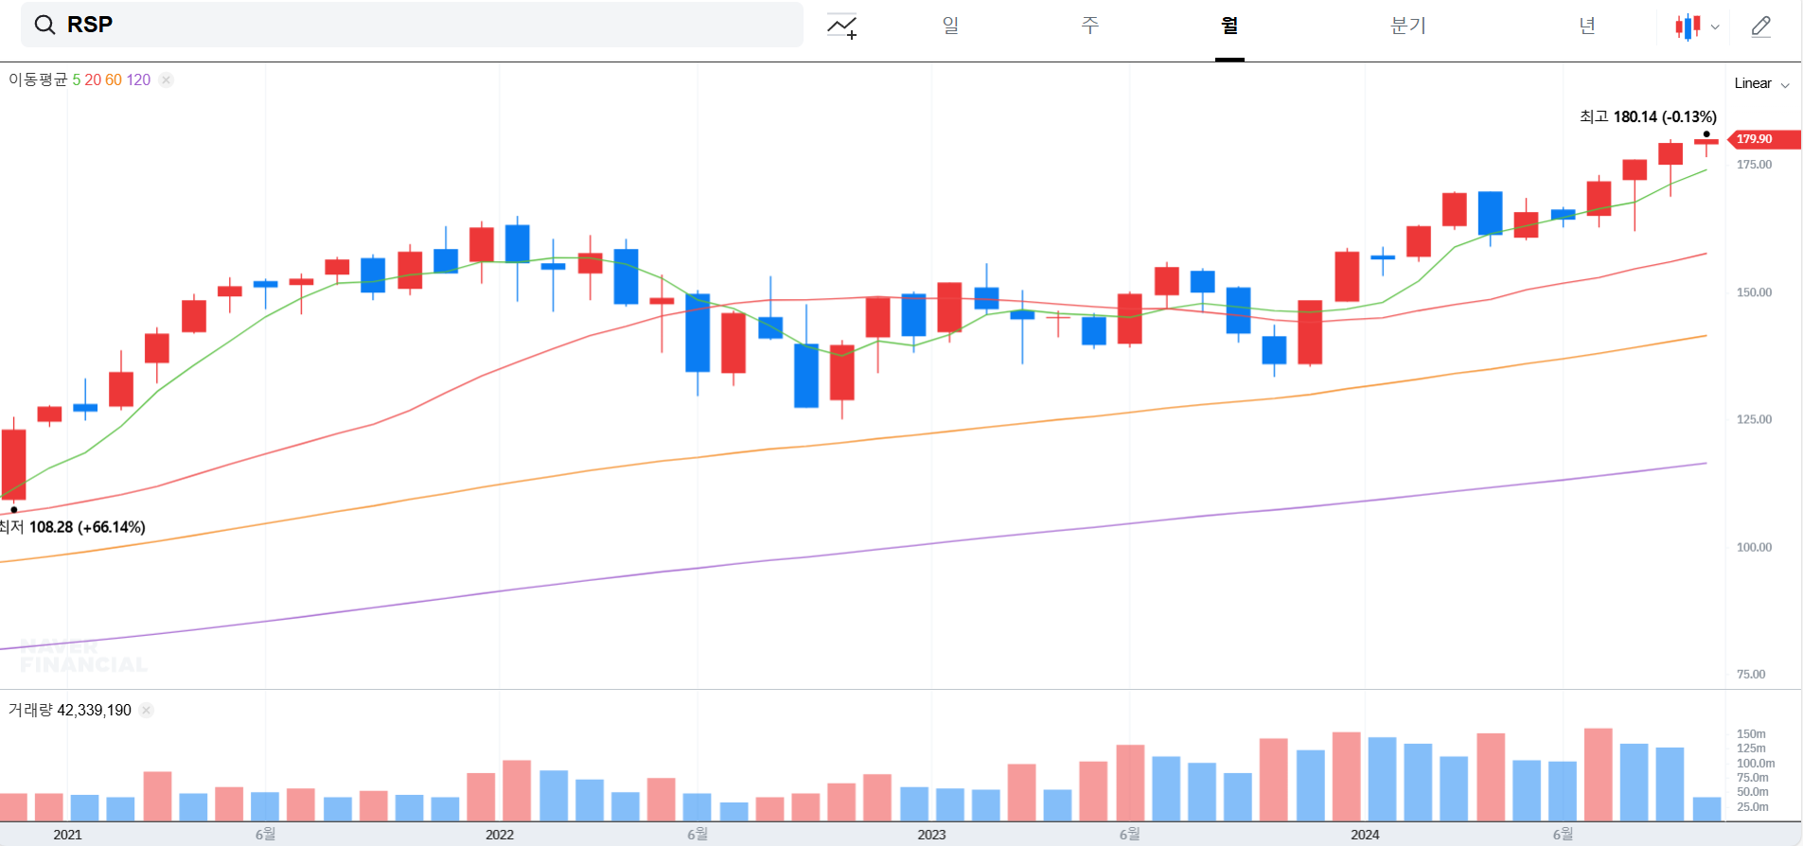Image resolution: width=1803 pixels, height=846 pixels.
Task: Open the add indicator chart icon
Action: click(841, 26)
